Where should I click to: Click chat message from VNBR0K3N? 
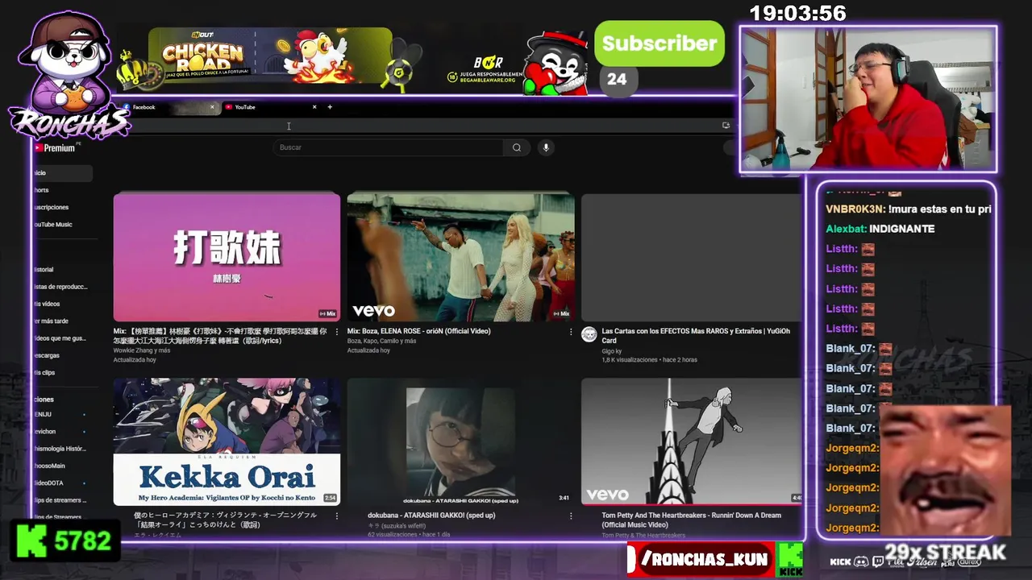pos(908,209)
